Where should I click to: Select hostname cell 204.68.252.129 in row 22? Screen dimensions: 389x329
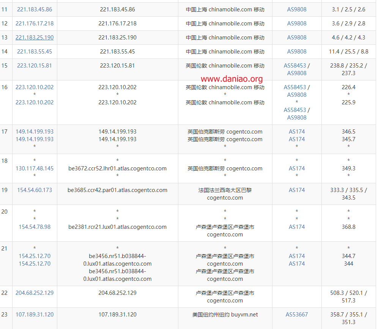coord(117,293)
